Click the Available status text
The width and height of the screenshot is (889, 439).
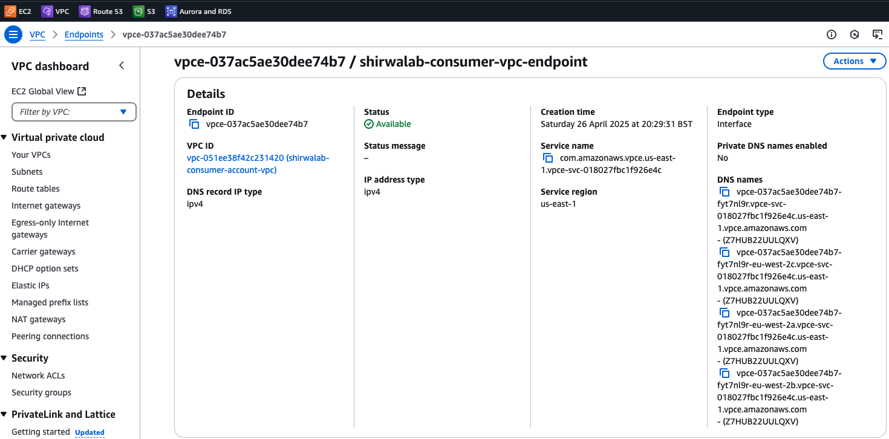(394, 124)
